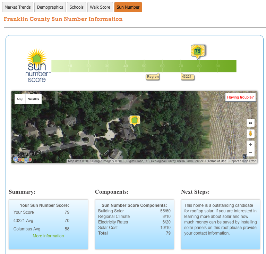Select the Schools tab
This screenshot has width=266, height=254.
point(77,7)
